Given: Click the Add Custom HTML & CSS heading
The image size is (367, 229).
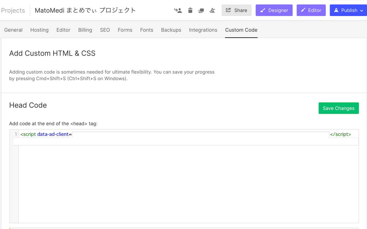Looking at the screenshot, I should (52, 53).
